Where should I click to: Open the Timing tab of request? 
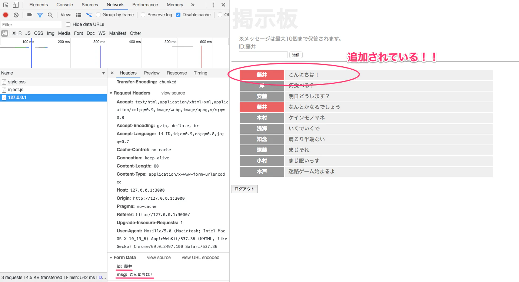(x=200, y=73)
